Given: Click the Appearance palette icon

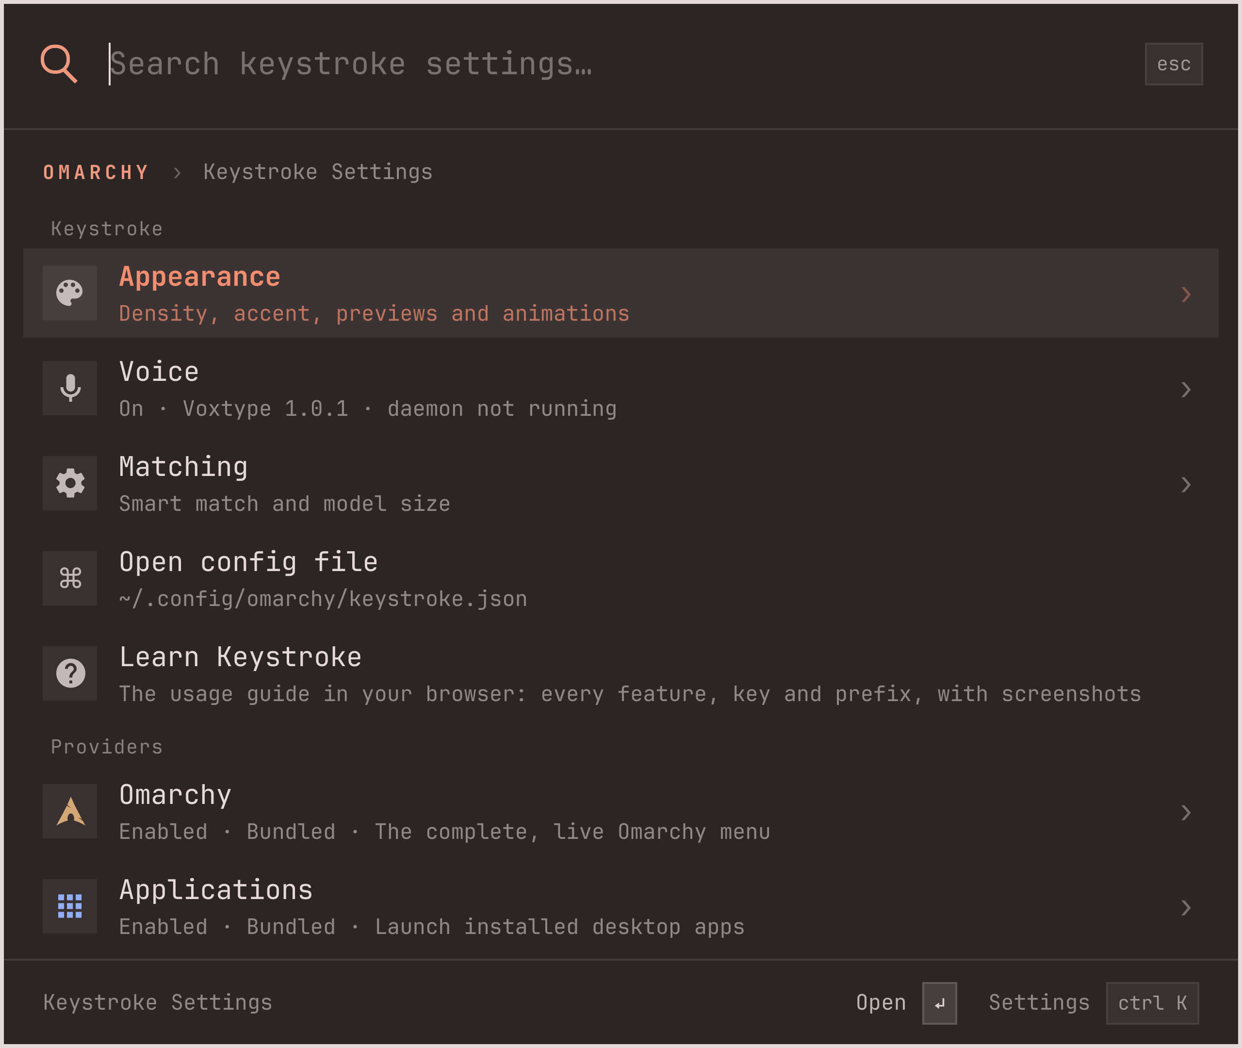Looking at the screenshot, I should click(x=70, y=293).
